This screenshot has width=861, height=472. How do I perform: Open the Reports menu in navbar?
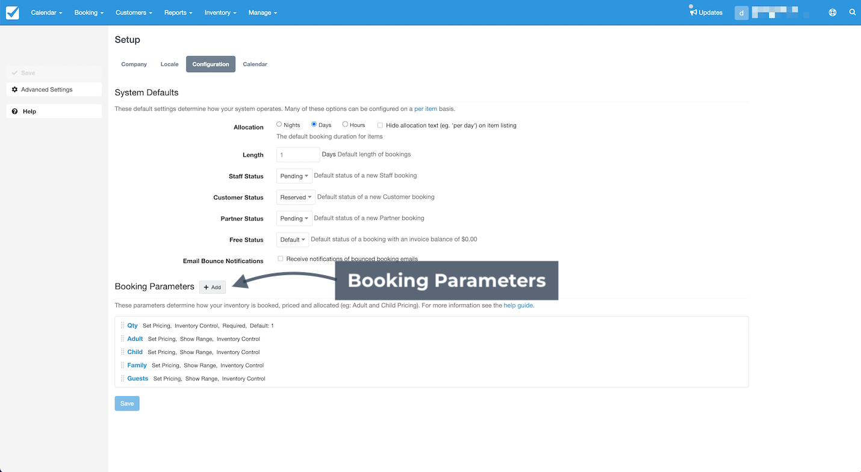pos(178,13)
